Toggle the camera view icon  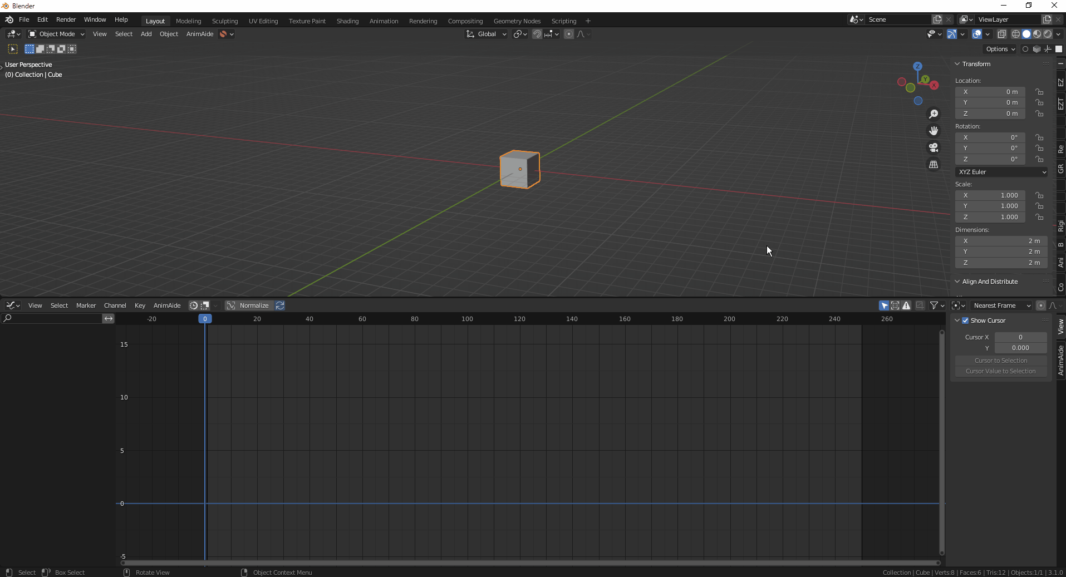click(x=934, y=147)
